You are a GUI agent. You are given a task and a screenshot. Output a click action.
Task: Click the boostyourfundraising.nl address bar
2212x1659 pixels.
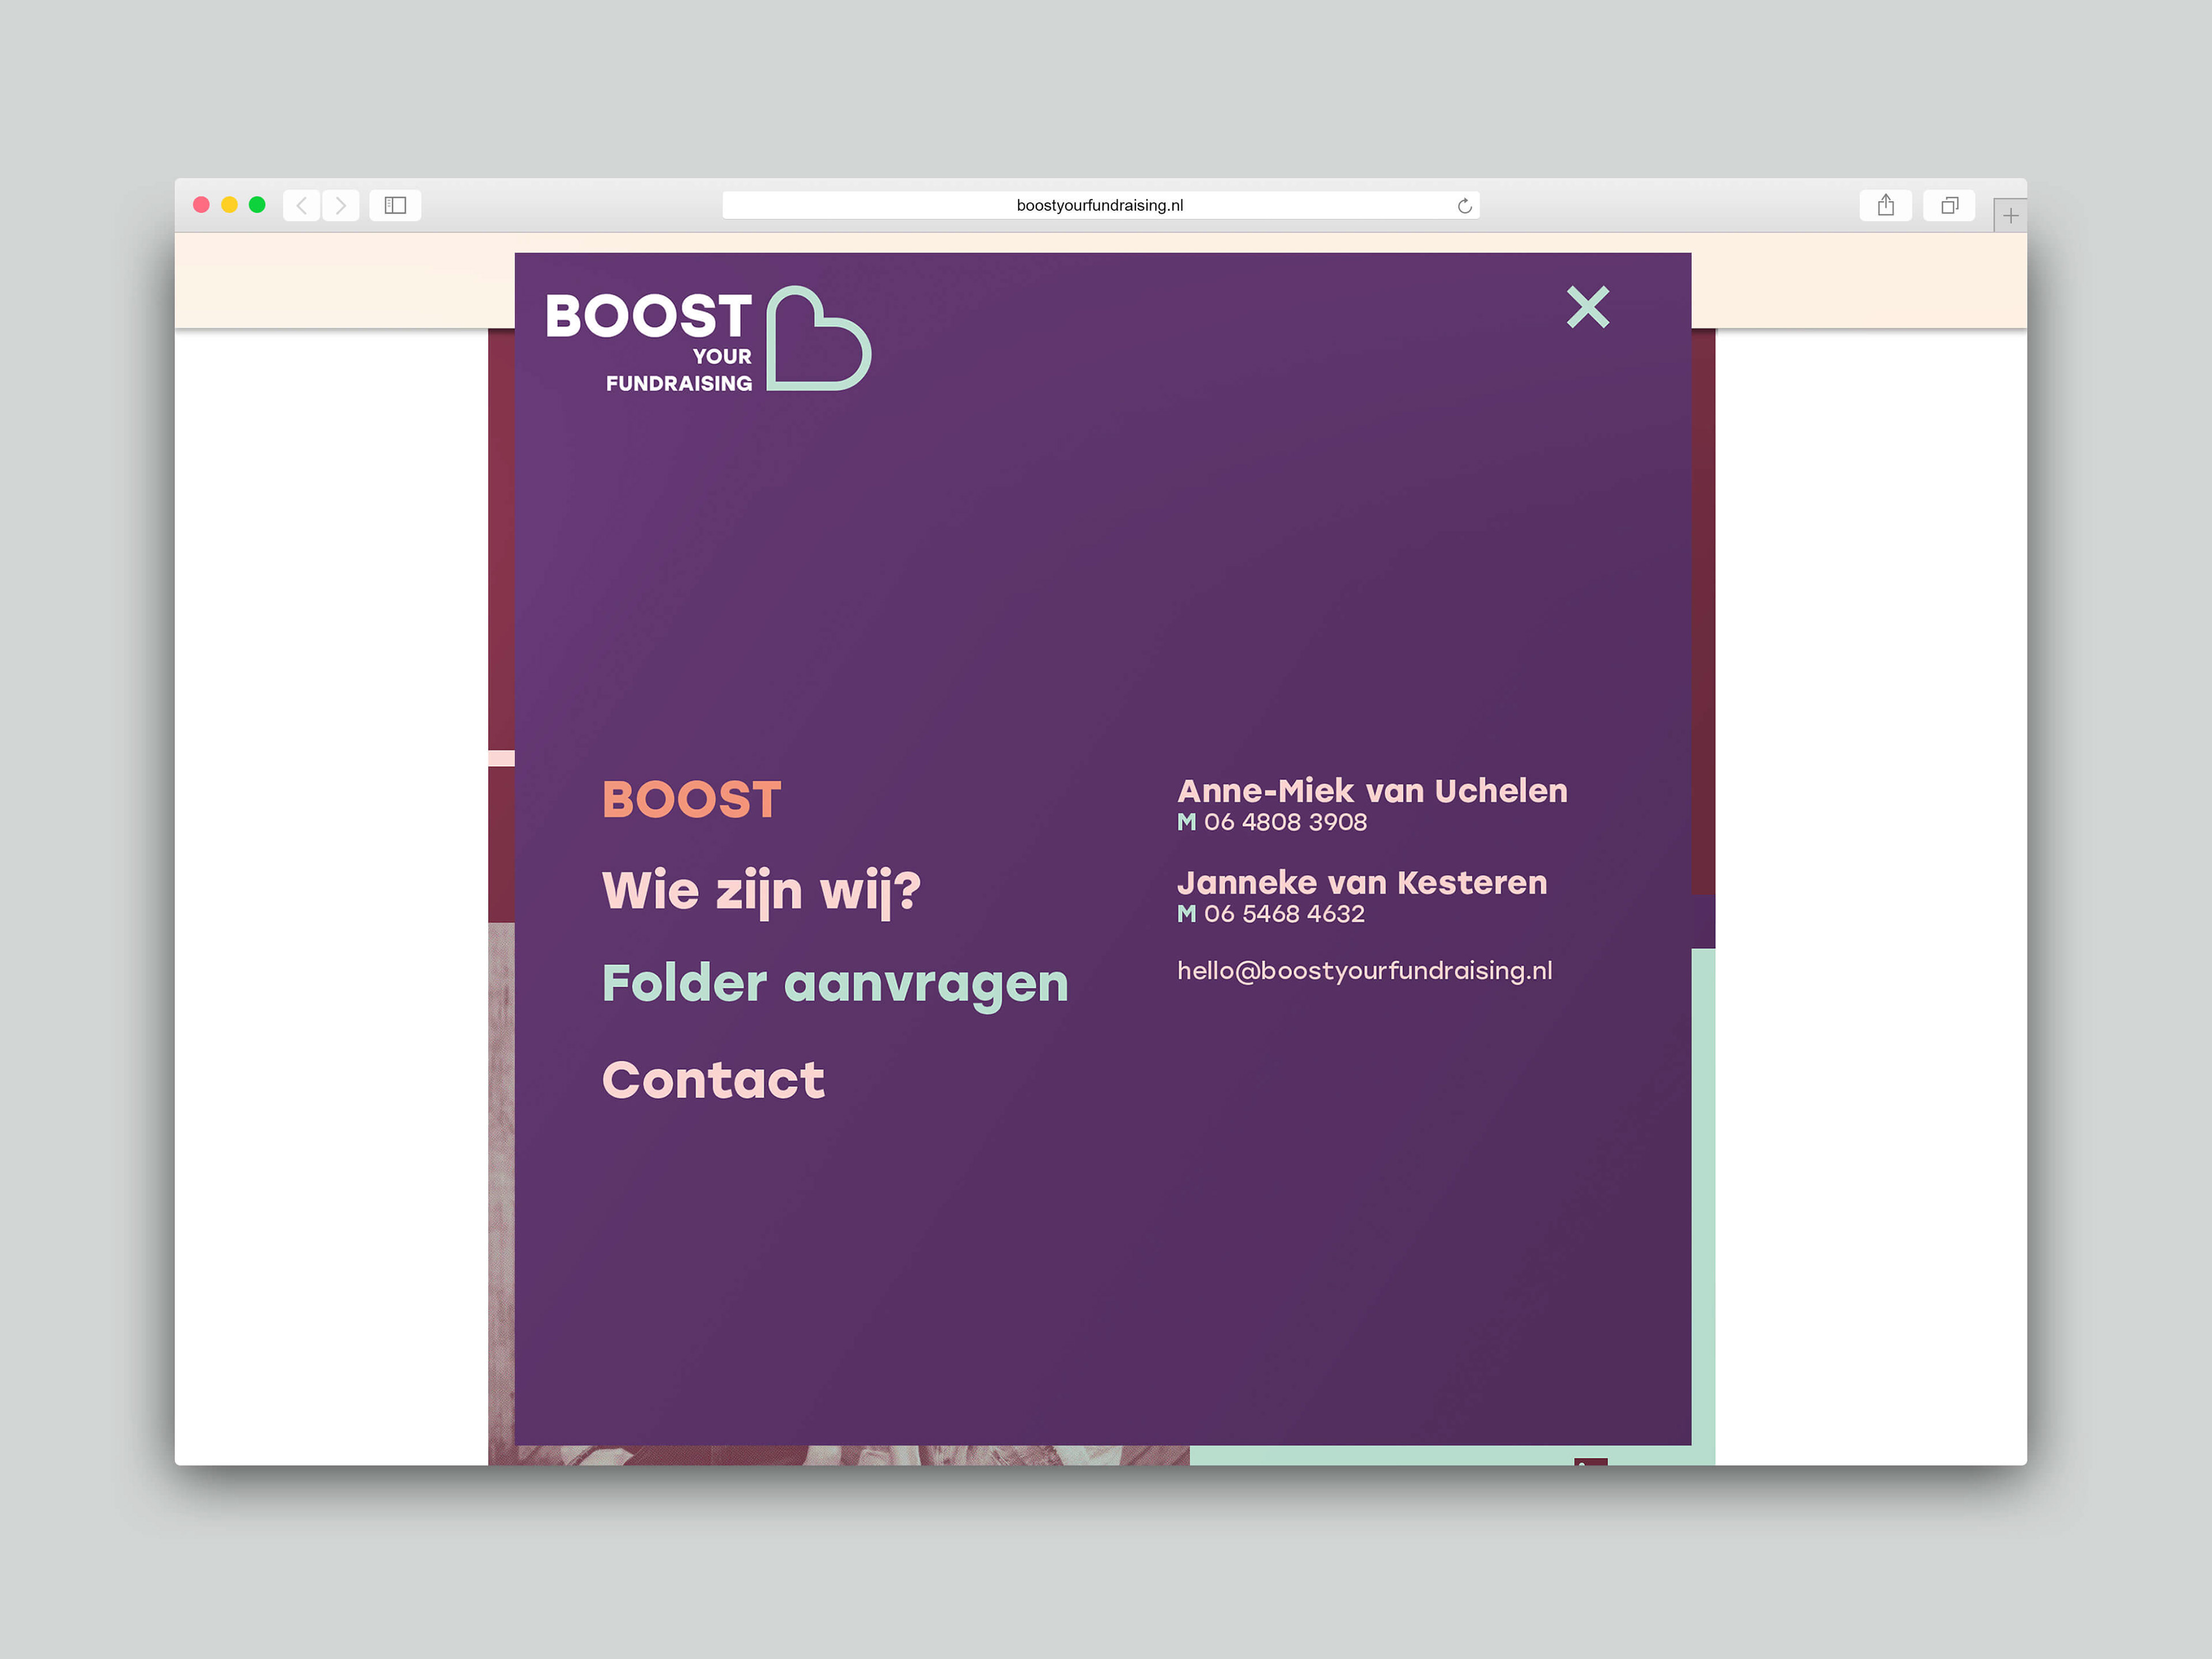click(1099, 205)
